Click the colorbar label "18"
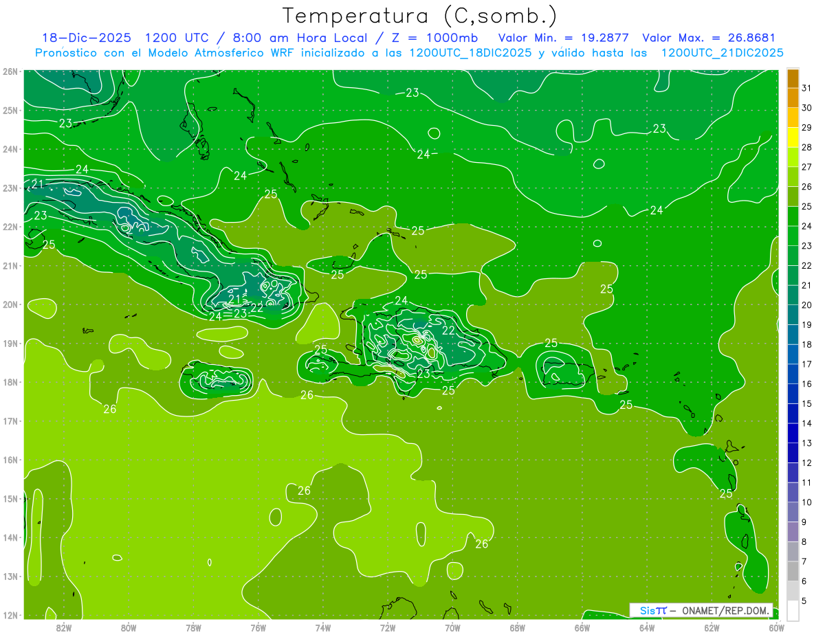825x637 pixels. pyautogui.click(x=806, y=345)
